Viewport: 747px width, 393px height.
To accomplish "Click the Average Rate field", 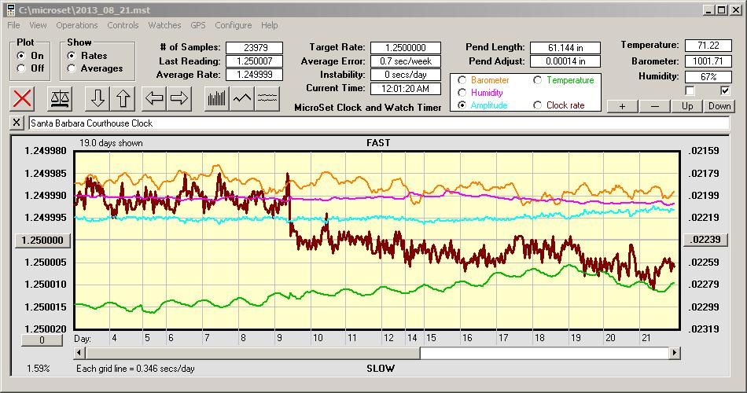I will [x=255, y=75].
